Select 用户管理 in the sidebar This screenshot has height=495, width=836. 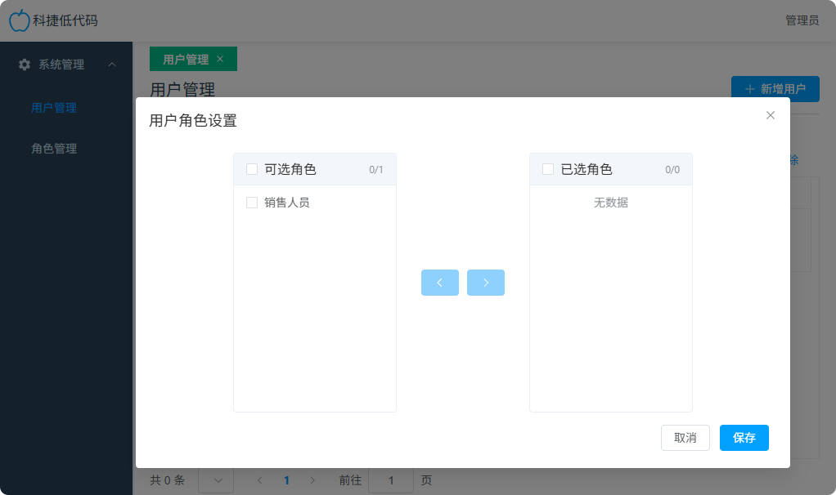54,107
